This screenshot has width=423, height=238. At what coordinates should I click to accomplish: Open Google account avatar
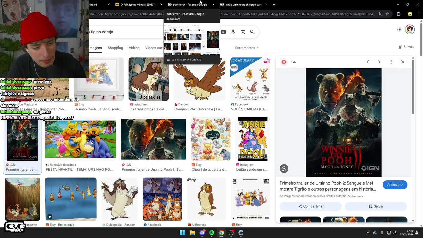point(410,30)
